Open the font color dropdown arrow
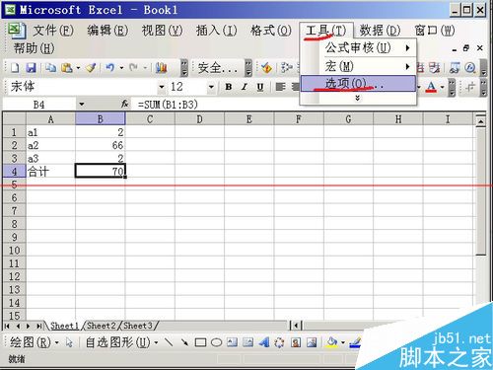The image size is (493, 370). click(x=443, y=87)
